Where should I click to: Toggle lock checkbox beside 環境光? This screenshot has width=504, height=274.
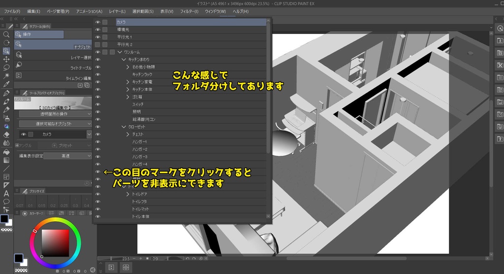(x=105, y=30)
